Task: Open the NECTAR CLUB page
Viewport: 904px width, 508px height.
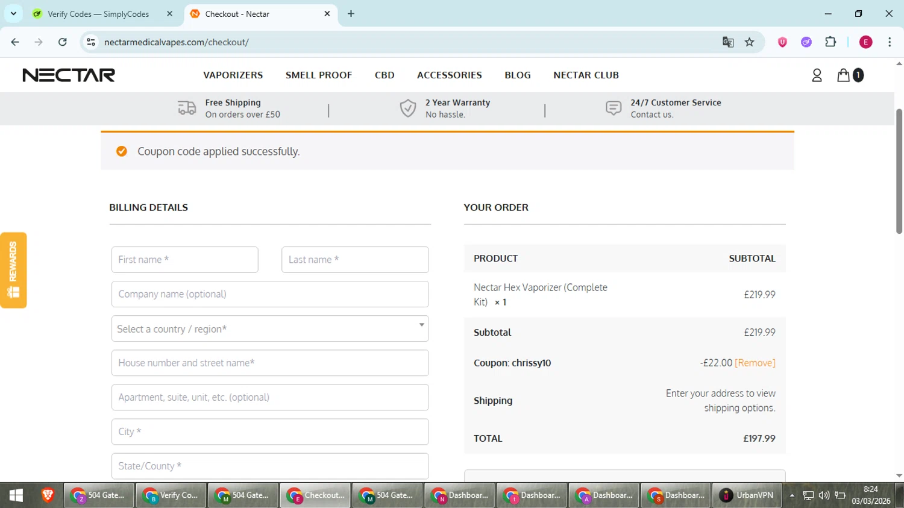Action: pos(586,75)
